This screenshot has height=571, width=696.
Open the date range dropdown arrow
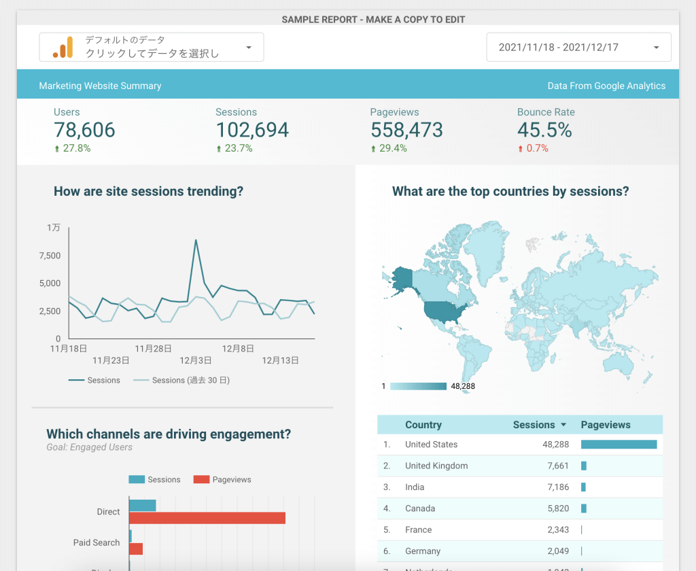(x=656, y=48)
